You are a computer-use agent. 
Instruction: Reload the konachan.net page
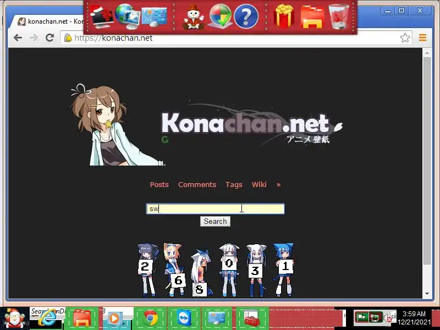click(50, 37)
